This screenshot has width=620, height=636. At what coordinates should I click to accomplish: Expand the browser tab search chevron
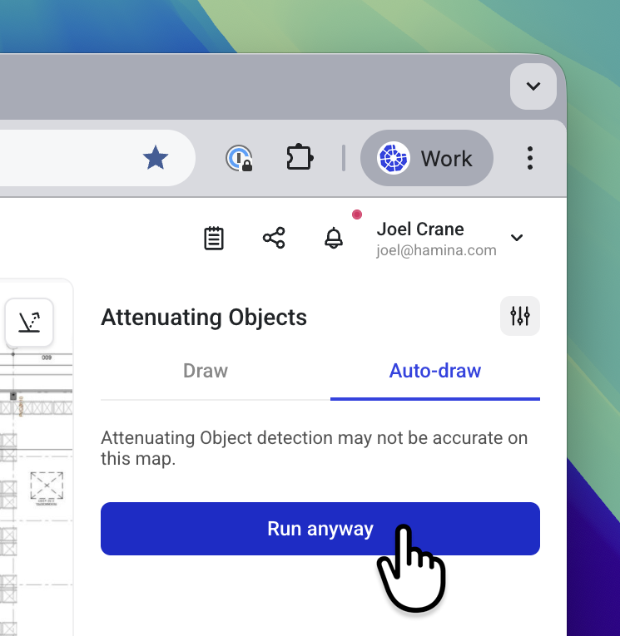tap(533, 86)
